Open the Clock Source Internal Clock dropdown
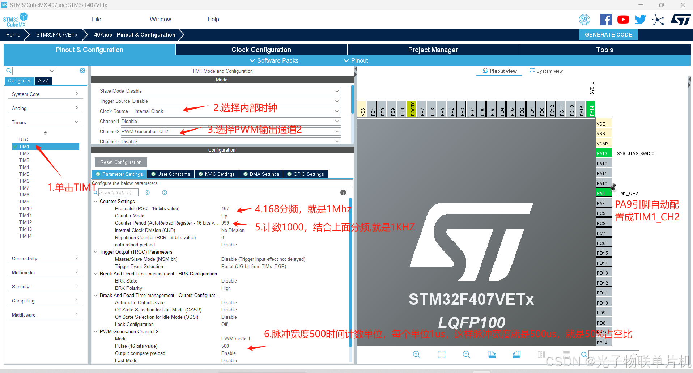Viewport: 693px width, 373px height. [x=237, y=111]
